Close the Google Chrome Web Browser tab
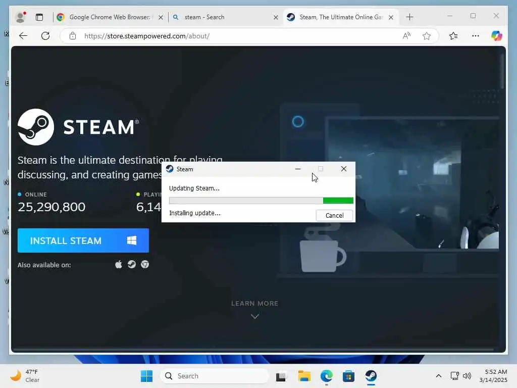 coord(161,17)
